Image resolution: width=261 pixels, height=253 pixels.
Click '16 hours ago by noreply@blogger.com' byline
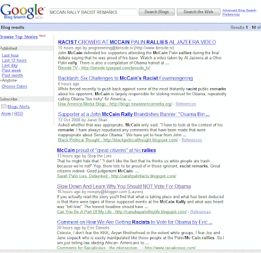100,192
